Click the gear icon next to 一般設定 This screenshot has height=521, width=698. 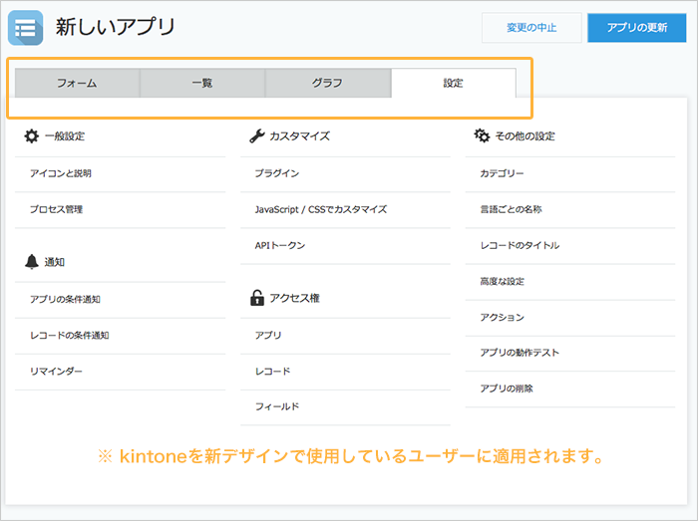coord(32,135)
